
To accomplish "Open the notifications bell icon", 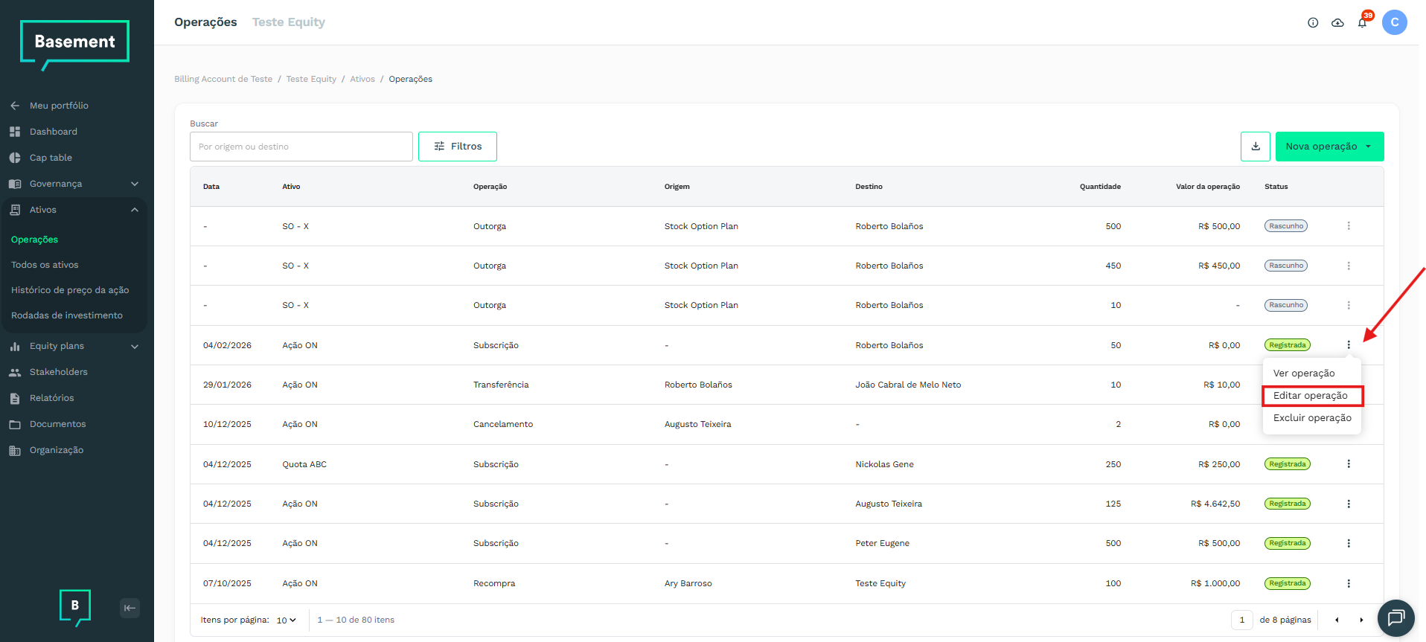I will pyautogui.click(x=1362, y=22).
